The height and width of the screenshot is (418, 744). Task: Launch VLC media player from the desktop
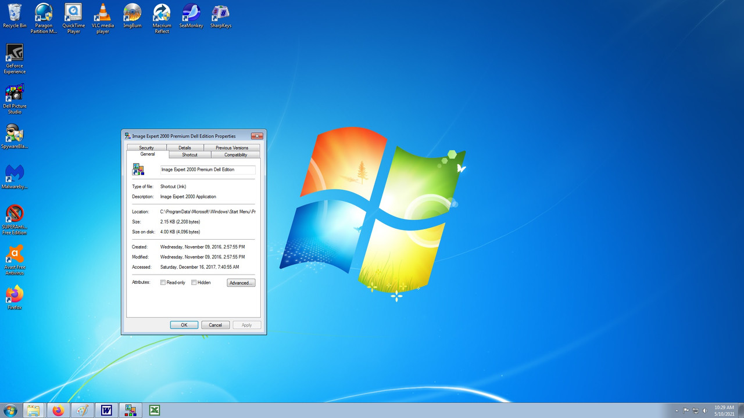tap(102, 15)
